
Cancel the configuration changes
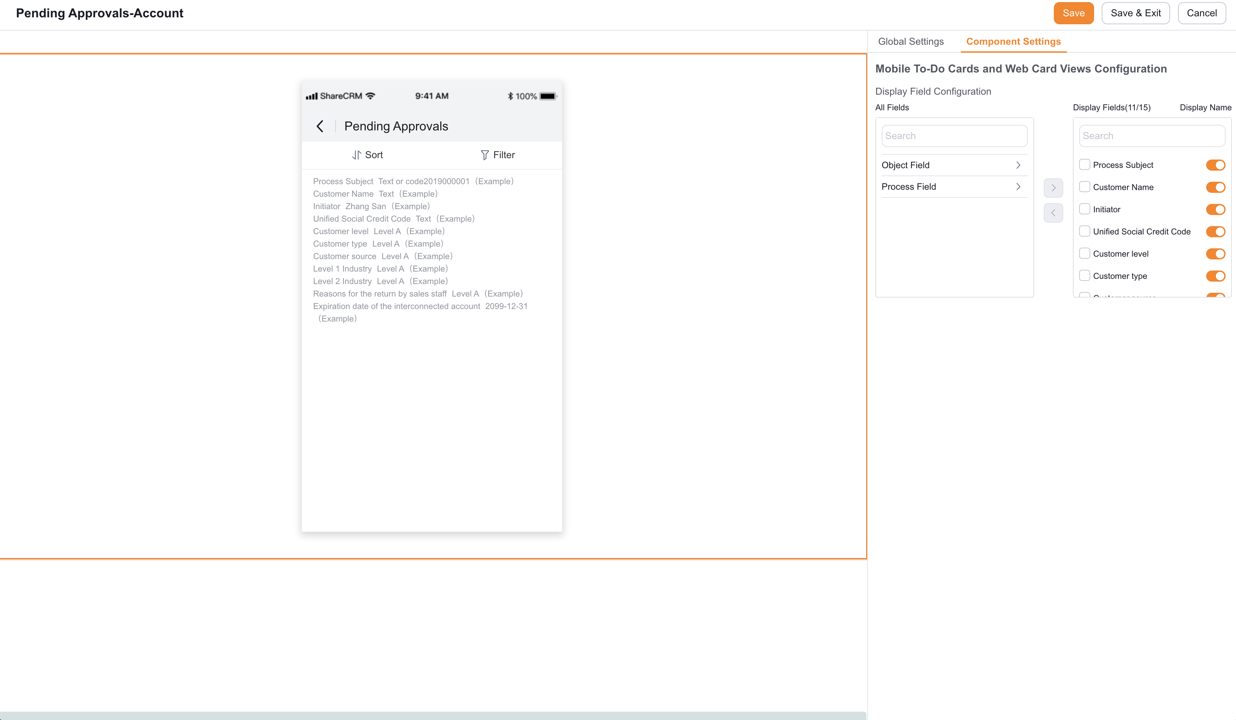[1202, 13]
